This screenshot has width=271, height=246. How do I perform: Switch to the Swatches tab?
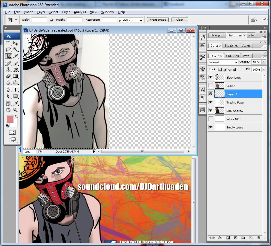click(231, 45)
